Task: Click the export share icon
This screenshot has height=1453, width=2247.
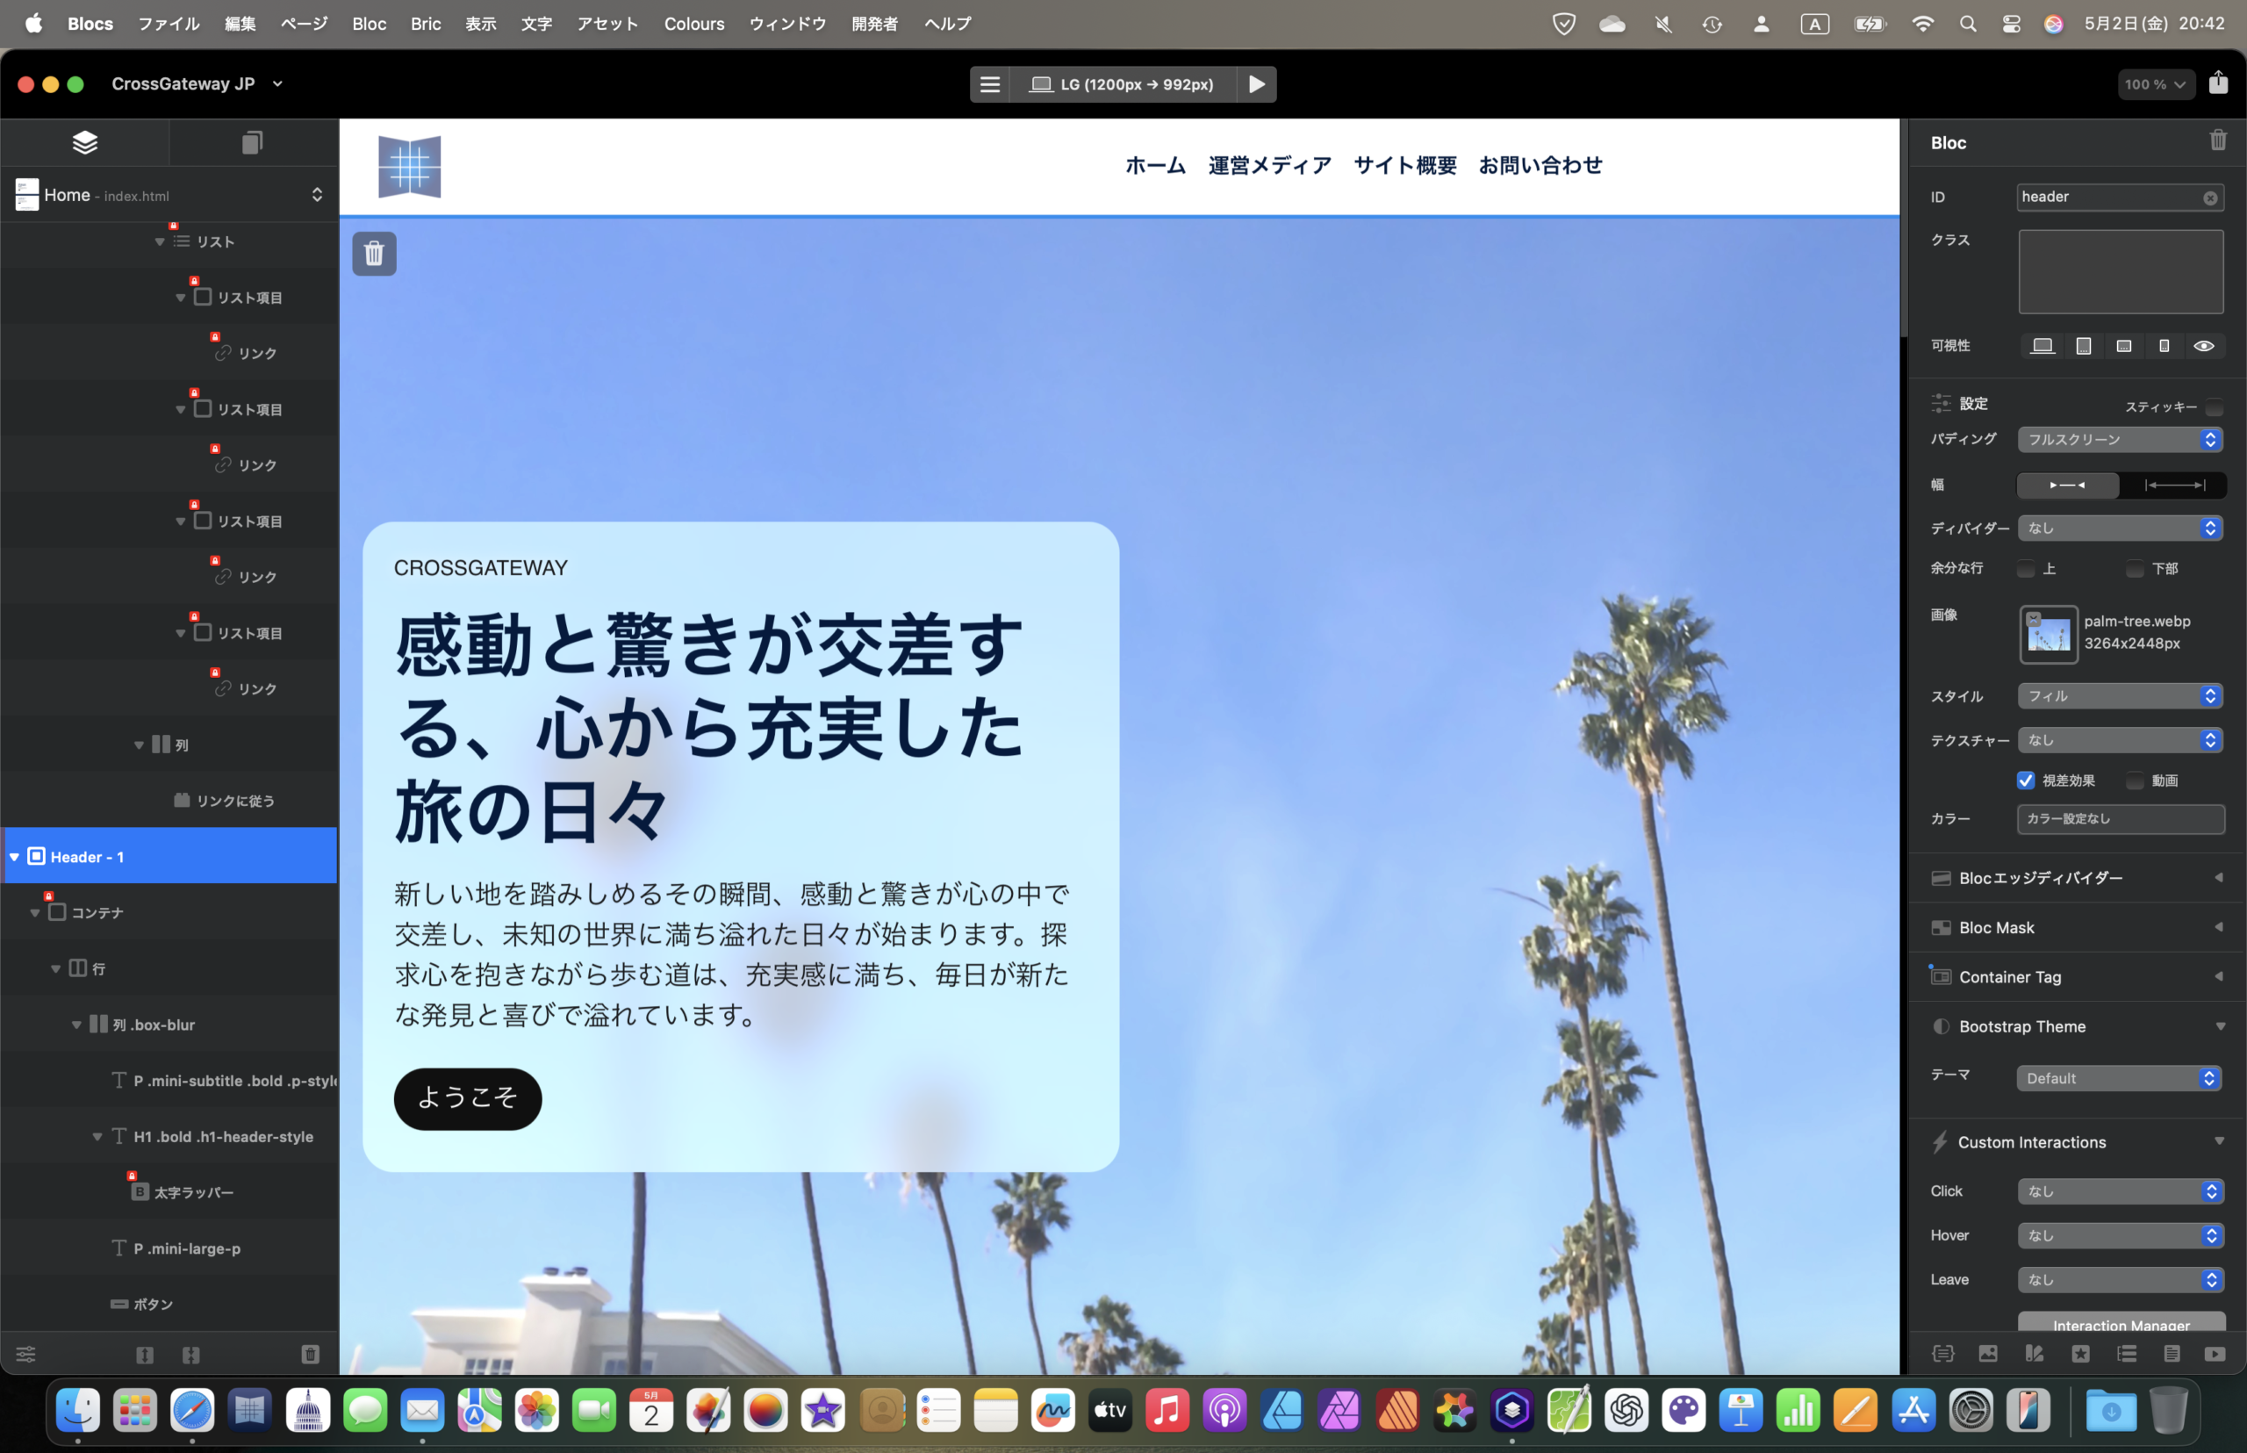Action: pyautogui.click(x=2218, y=83)
